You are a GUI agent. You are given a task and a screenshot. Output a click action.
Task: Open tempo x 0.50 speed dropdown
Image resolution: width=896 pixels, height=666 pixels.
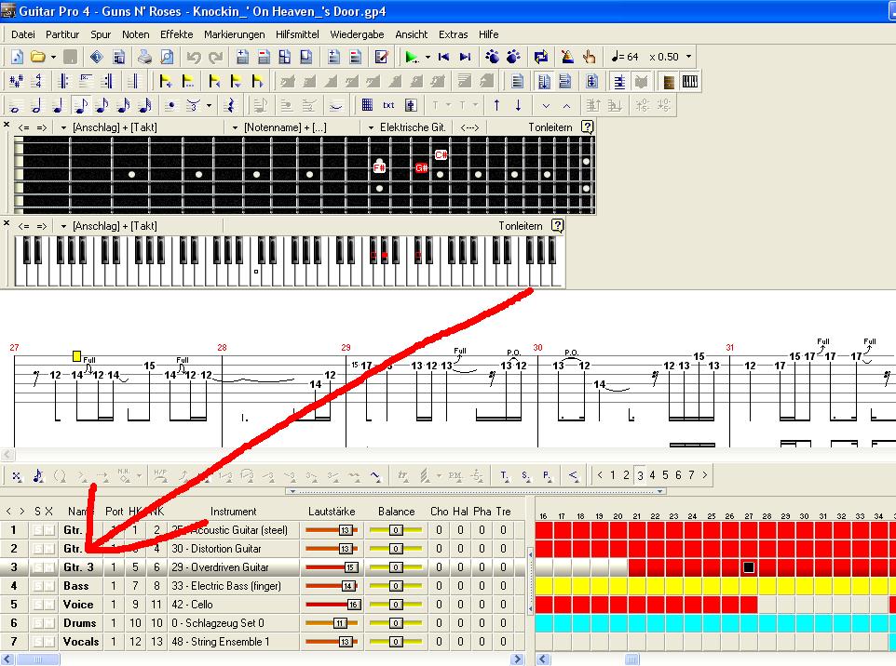(x=688, y=57)
